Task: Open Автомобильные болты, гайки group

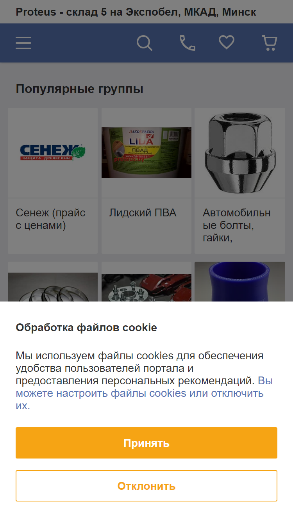Action: click(237, 225)
